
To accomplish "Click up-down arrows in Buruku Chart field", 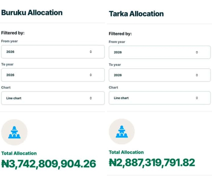I will [x=91, y=98].
